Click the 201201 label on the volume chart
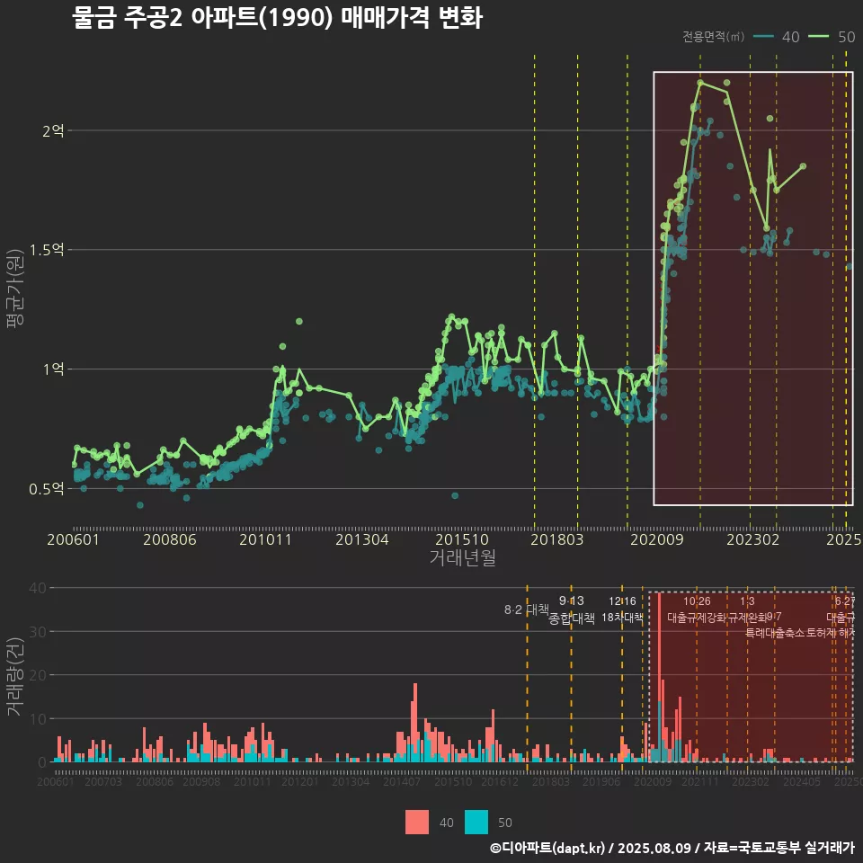The width and height of the screenshot is (863, 863). [x=300, y=781]
